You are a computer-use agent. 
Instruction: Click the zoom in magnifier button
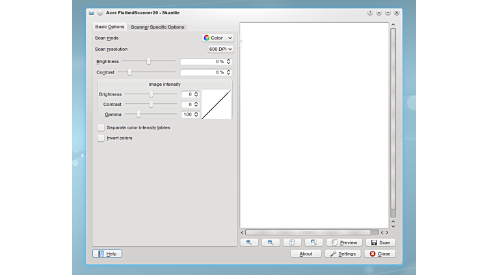[x=249, y=242]
